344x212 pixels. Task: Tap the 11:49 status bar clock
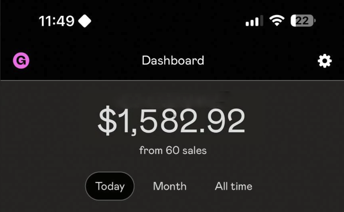click(57, 21)
